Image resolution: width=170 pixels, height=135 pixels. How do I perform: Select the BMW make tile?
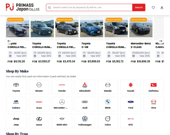coord(108,104)
